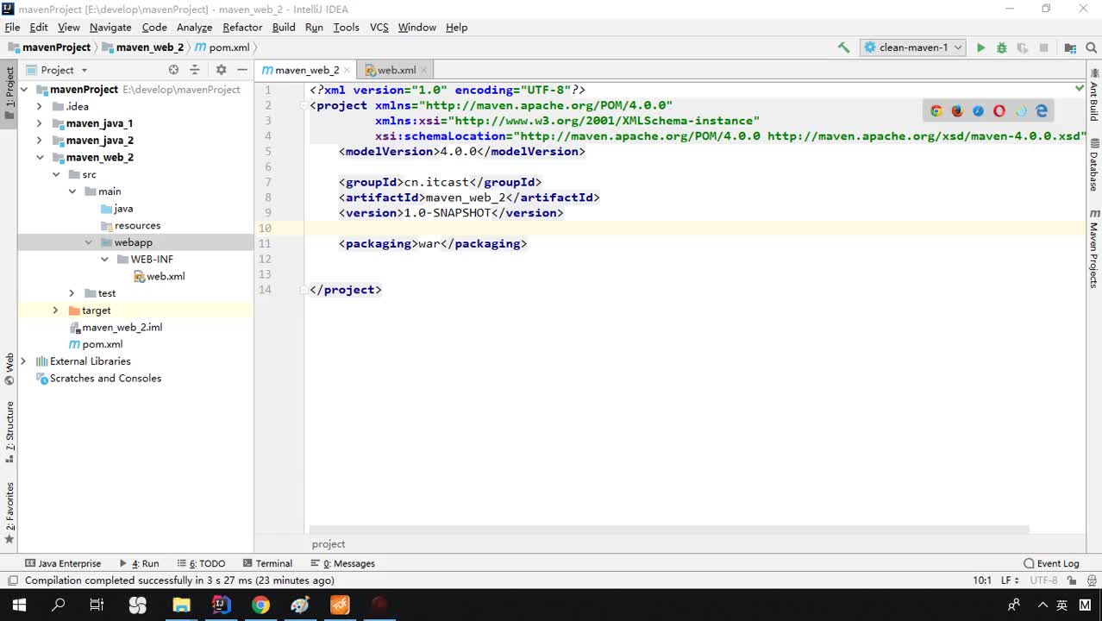Expand the maven_java_2 module

tap(39, 141)
